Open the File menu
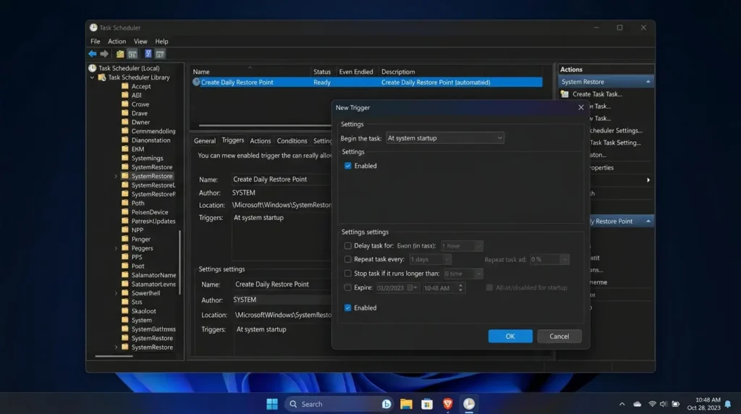 tap(95, 41)
